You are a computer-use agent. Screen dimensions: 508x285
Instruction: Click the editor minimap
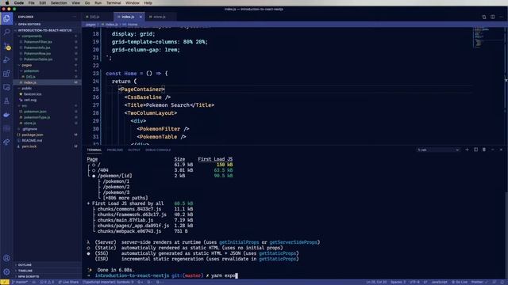click(488, 38)
